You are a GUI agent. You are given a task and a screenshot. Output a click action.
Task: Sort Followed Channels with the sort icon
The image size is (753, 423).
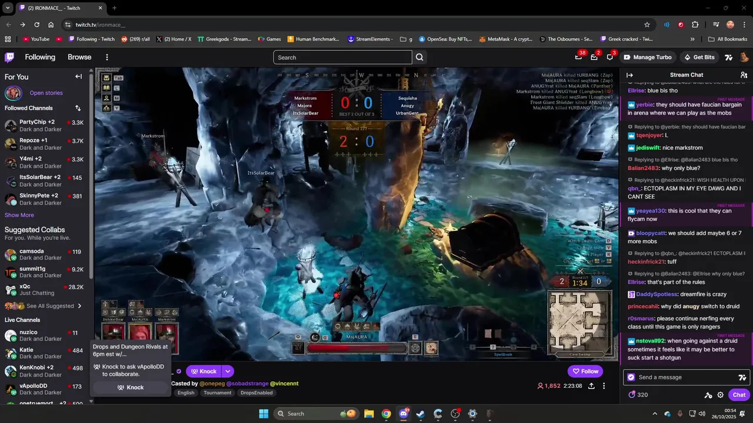[78, 108]
